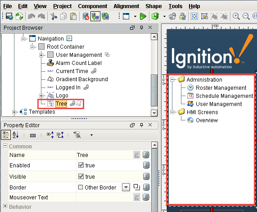The height and width of the screenshot is (212, 257).
Task: Click Roster Management in the navigation tree
Action: tap(221, 88)
